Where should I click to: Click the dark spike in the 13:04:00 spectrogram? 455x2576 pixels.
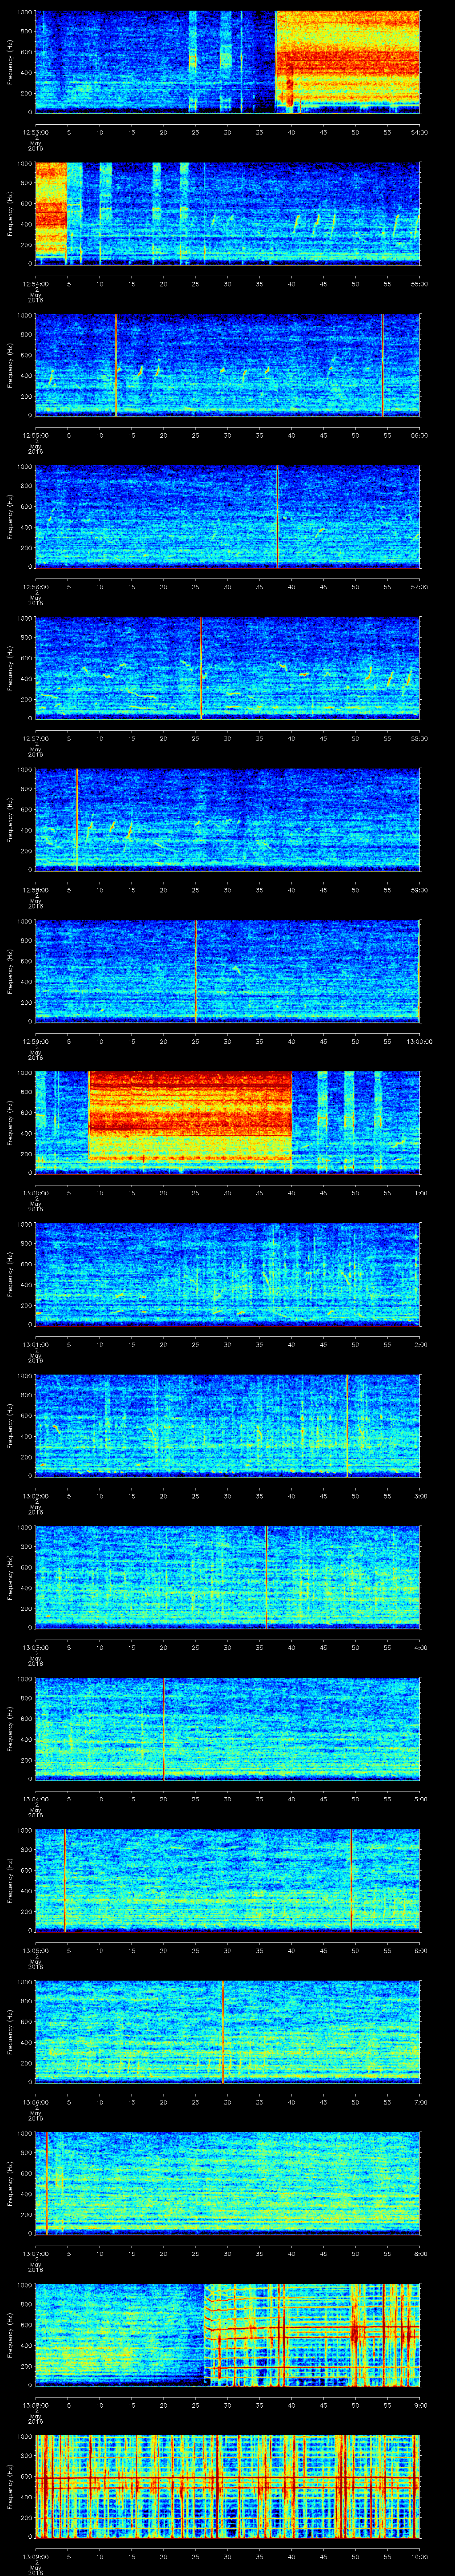pos(164,1728)
